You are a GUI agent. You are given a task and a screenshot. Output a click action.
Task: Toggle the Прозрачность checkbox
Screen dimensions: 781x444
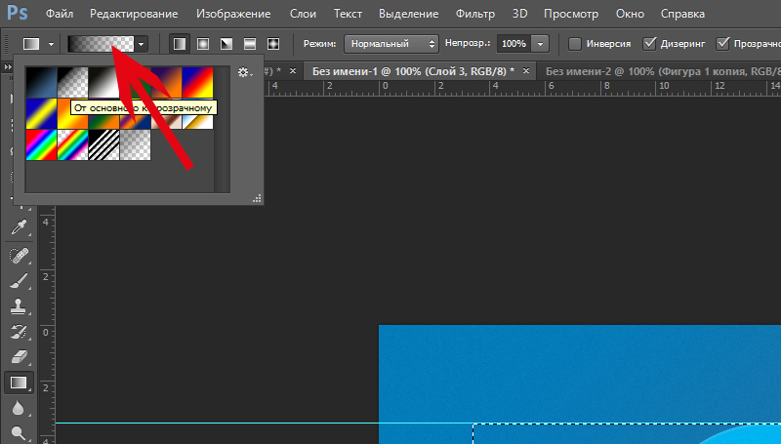point(723,44)
